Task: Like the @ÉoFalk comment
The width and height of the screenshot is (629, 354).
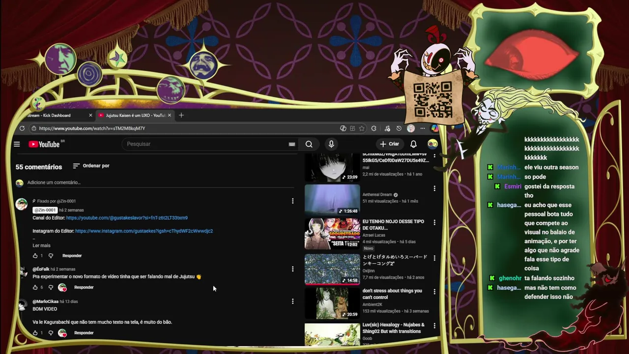Action: click(35, 287)
